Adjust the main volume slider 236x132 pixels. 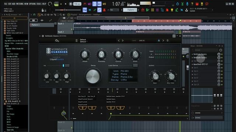point(68,10)
